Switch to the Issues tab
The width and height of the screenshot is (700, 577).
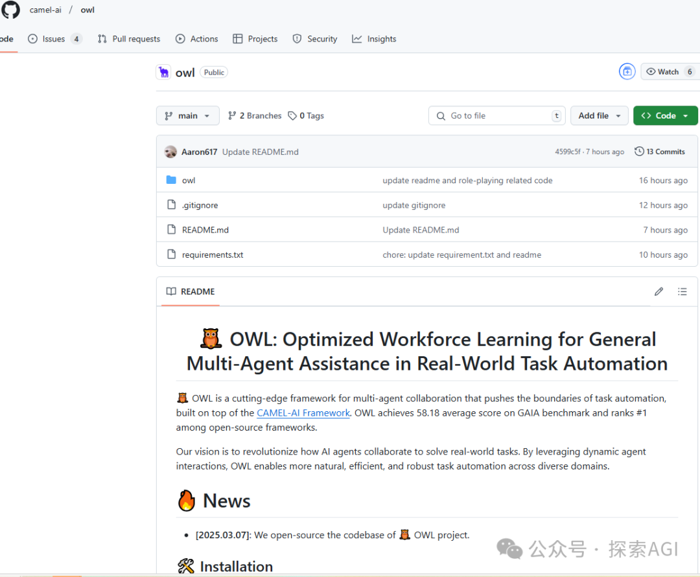click(x=54, y=39)
